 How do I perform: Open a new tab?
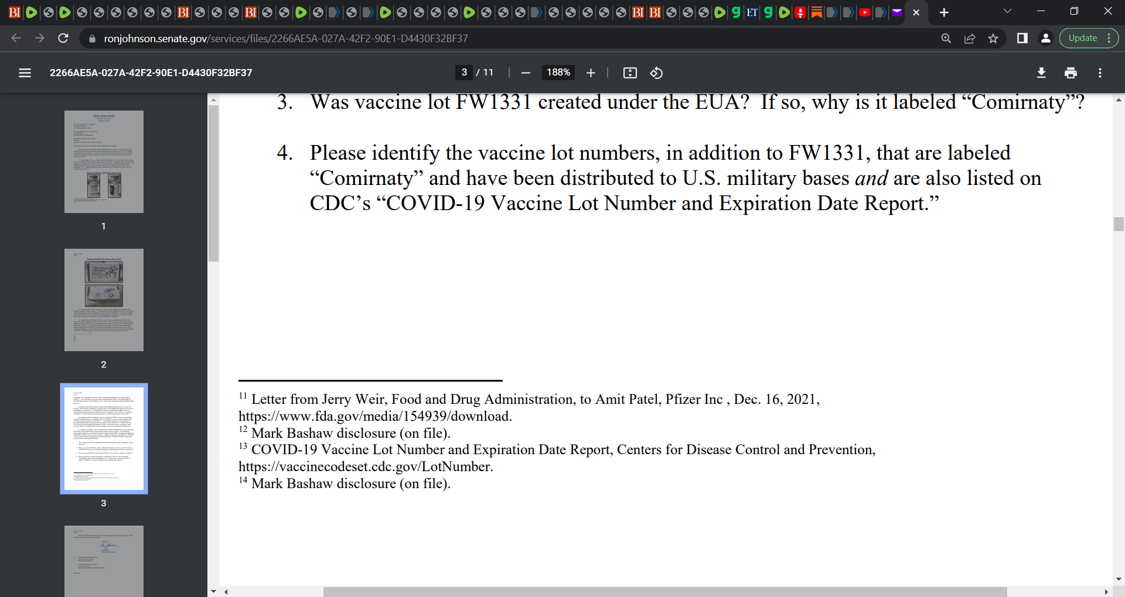click(x=944, y=12)
